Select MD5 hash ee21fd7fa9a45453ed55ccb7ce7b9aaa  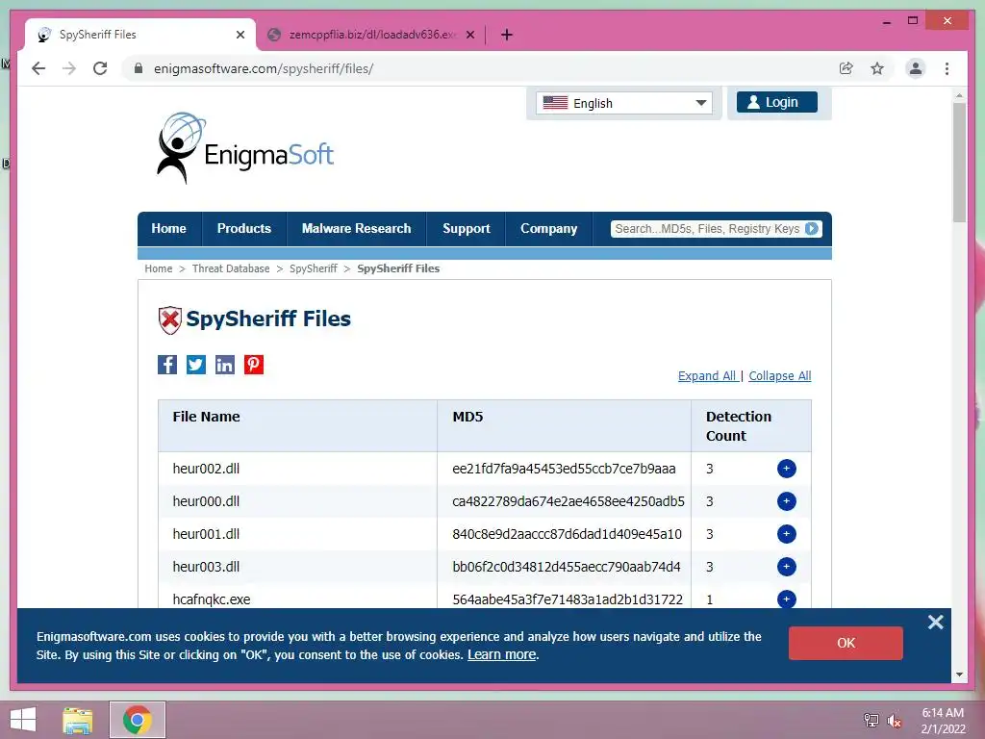click(564, 469)
